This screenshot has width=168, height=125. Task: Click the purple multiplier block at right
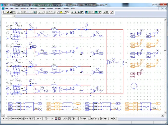139,74
